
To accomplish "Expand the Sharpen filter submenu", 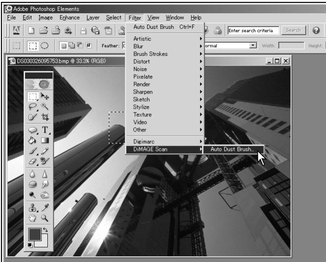I will point(165,92).
